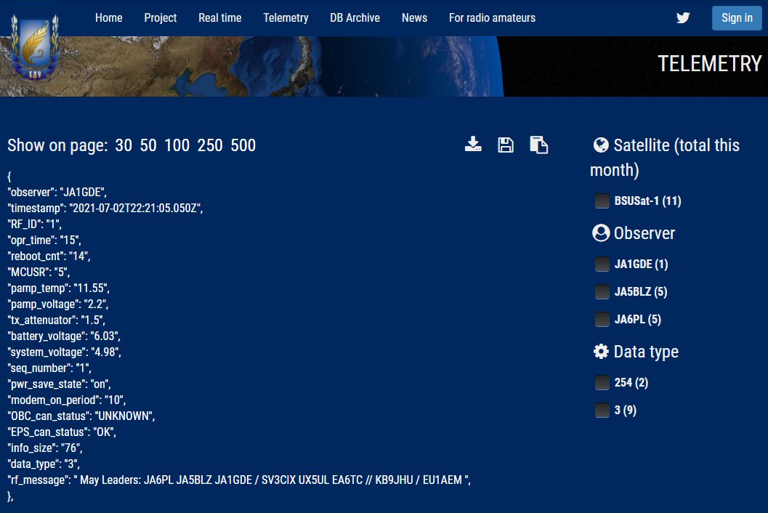The height and width of the screenshot is (513, 768).
Task: Click the globe icon beside Satellite
Action: point(601,145)
